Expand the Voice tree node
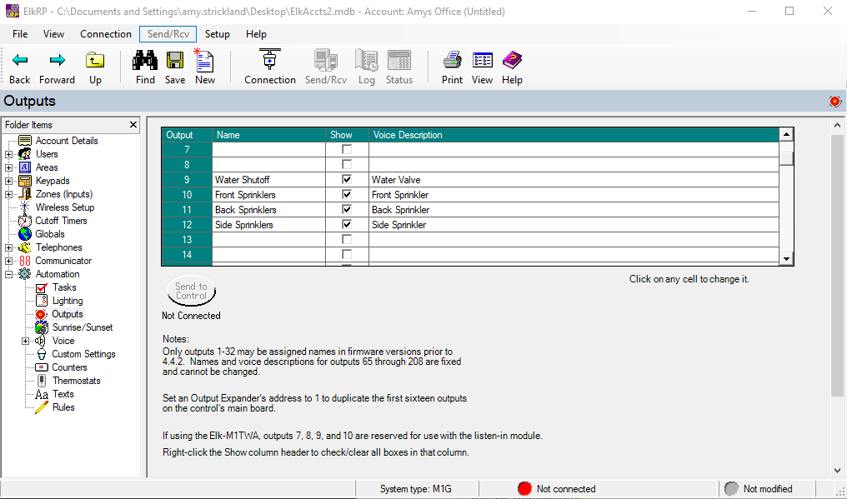Image resolution: width=847 pixels, height=499 pixels. (25, 341)
